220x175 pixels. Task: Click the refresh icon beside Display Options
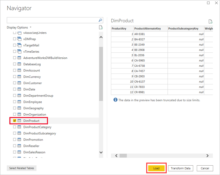(x=101, y=27)
